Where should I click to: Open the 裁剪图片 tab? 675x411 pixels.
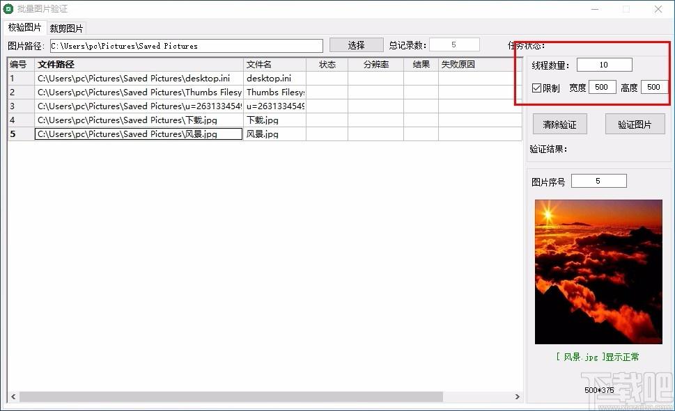(66, 29)
